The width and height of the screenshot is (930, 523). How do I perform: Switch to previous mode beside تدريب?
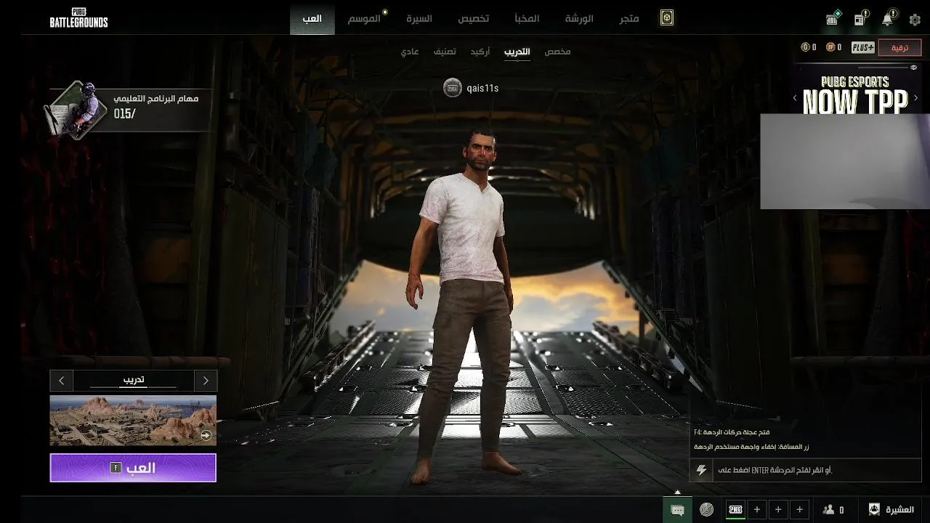tap(62, 380)
